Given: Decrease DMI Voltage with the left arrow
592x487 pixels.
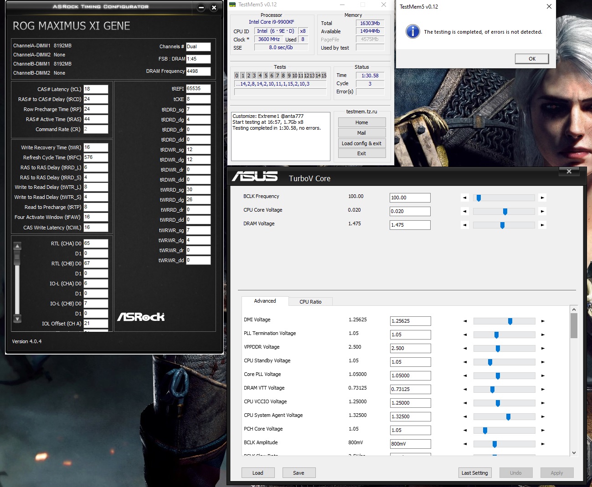Looking at the screenshot, I should tap(465, 321).
